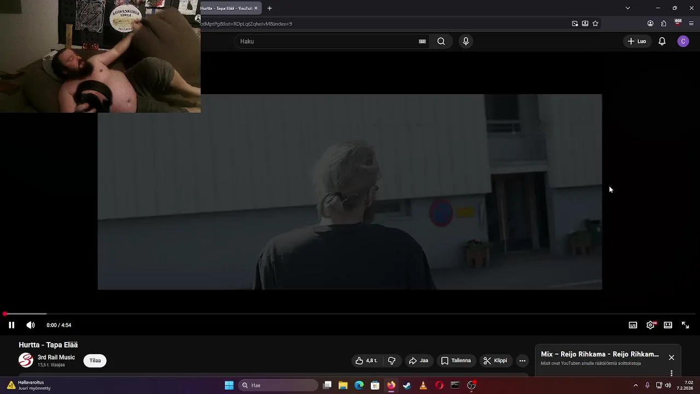Submit search with the magnifier button
Viewport: 700px width, 394px height.
tap(441, 41)
